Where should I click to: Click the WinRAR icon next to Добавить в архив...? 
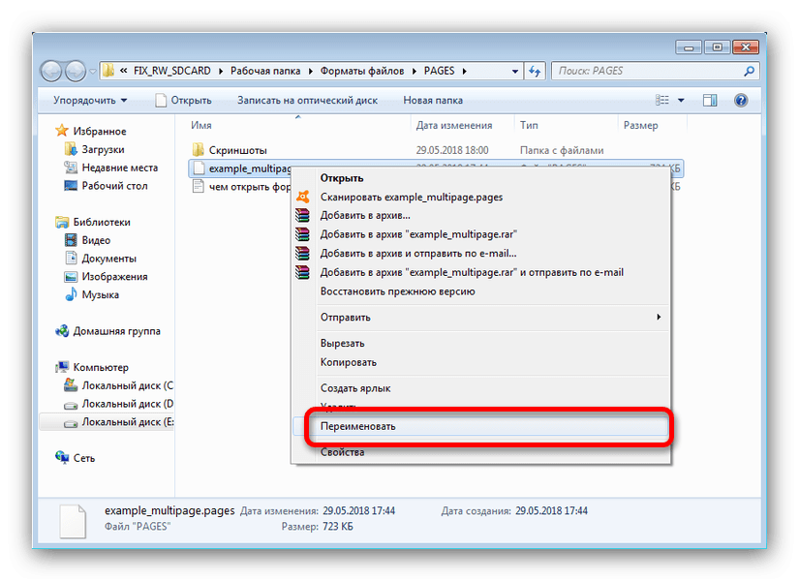303,215
